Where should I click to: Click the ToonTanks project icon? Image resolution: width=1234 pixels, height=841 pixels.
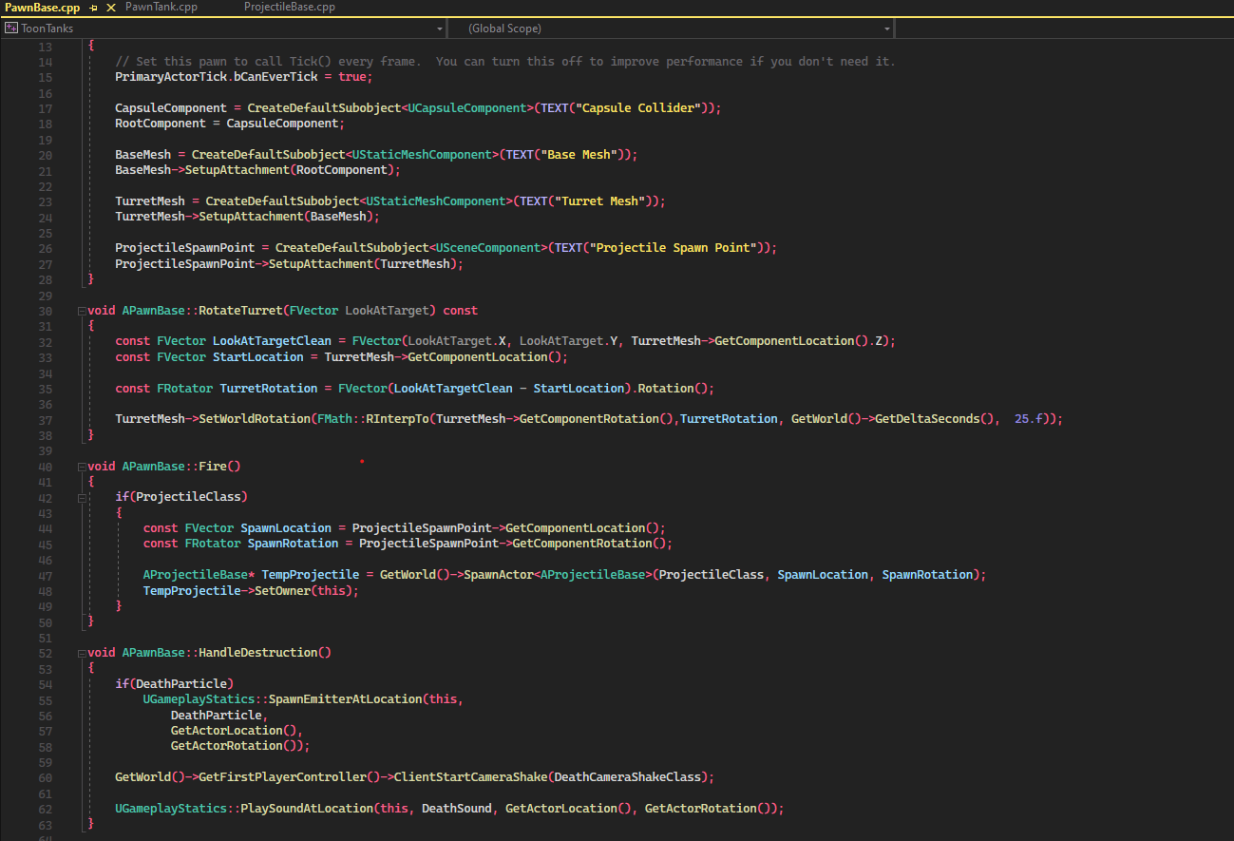(11, 29)
